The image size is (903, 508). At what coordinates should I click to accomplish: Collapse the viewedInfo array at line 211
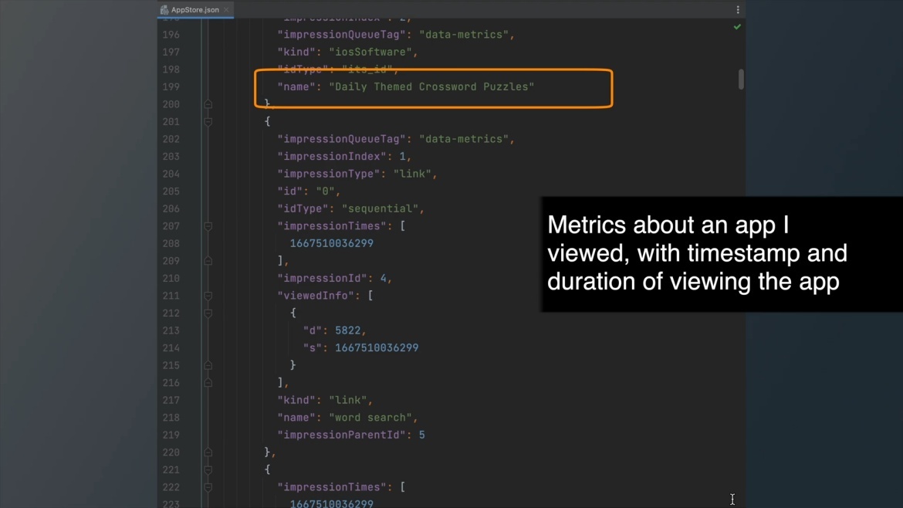tap(208, 296)
